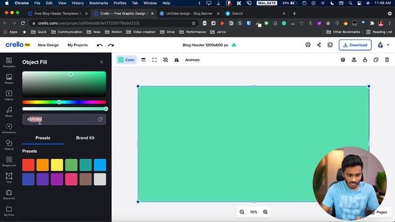Click the cloud save status icon
The height and width of the screenshot is (222, 395).
tap(234, 45)
